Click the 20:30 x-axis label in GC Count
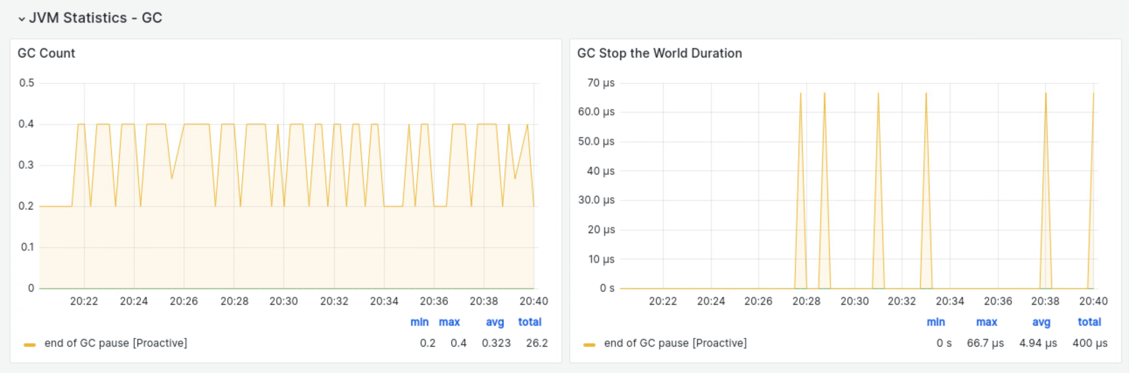This screenshot has width=1129, height=373. pos(284,301)
